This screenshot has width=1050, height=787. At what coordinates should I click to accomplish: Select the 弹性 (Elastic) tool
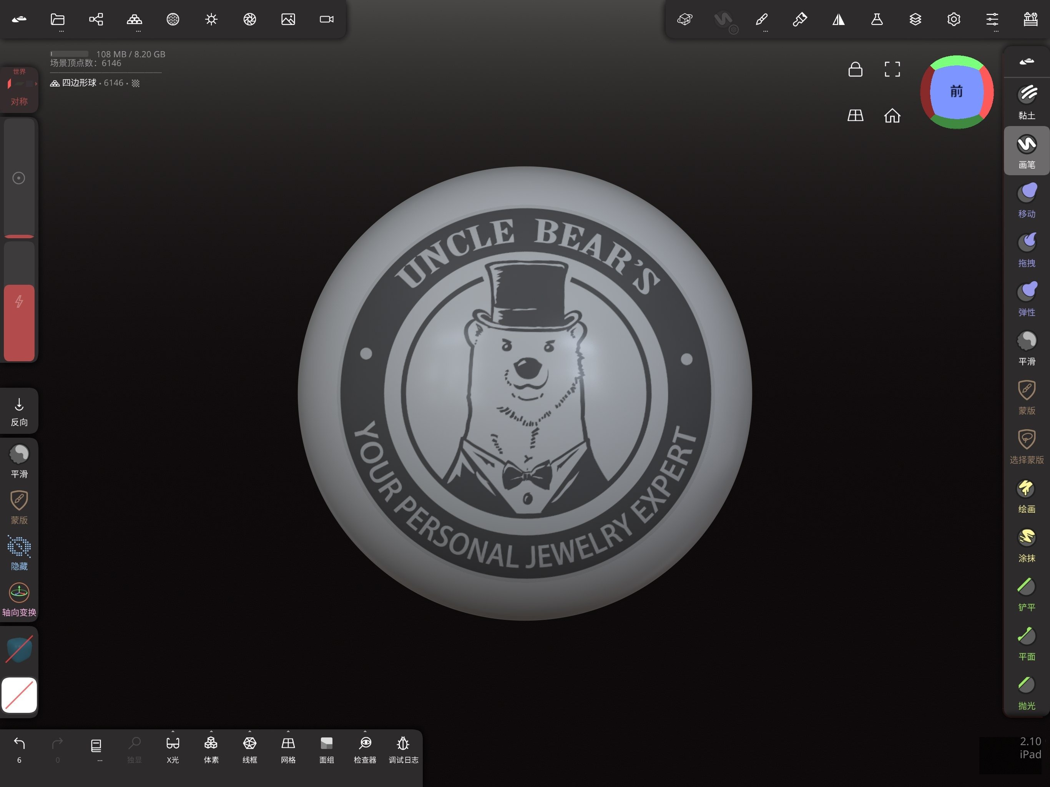pyautogui.click(x=1026, y=299)
